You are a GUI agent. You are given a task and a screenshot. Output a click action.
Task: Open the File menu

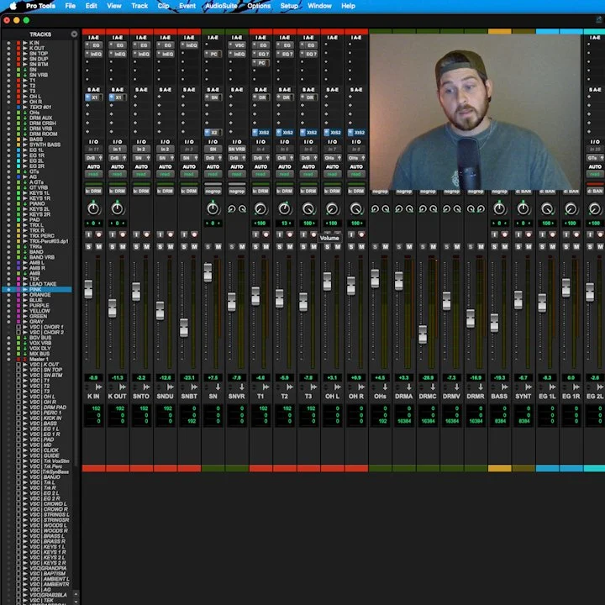[71, 6]
